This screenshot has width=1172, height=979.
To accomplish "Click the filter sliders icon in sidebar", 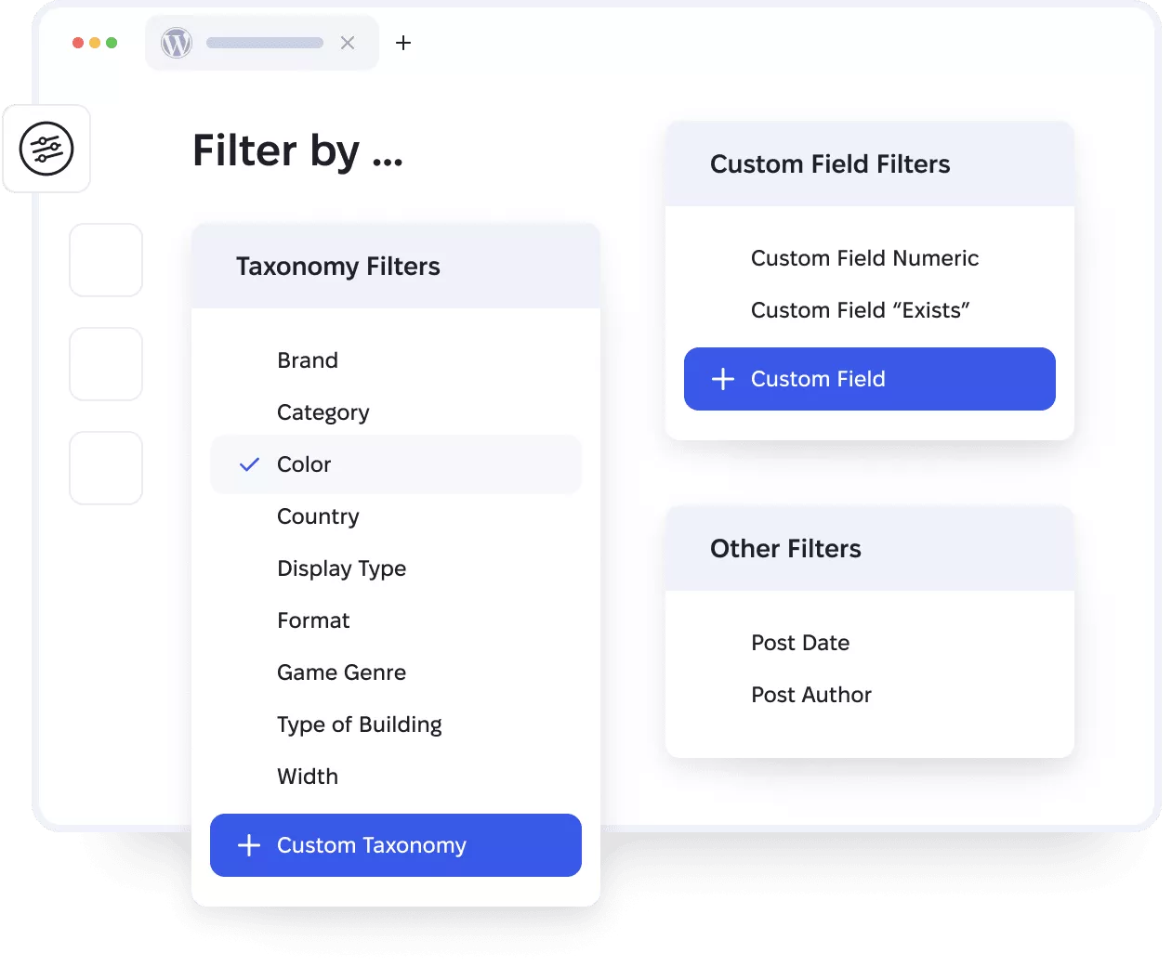I will (x=46, y=149).
